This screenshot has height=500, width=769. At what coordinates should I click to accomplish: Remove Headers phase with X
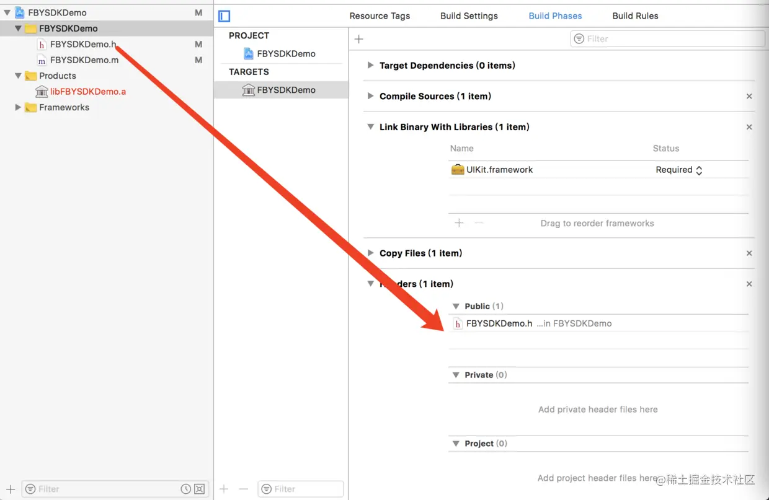[749, 284]
